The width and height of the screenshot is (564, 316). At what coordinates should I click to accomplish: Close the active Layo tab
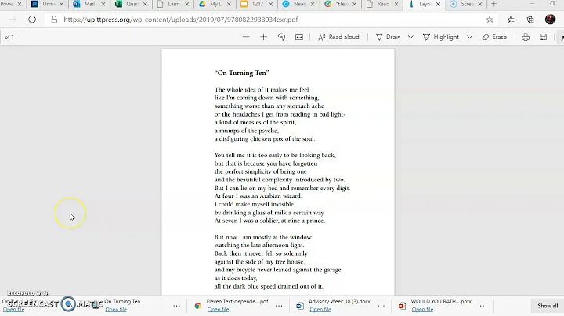[438, 4]
